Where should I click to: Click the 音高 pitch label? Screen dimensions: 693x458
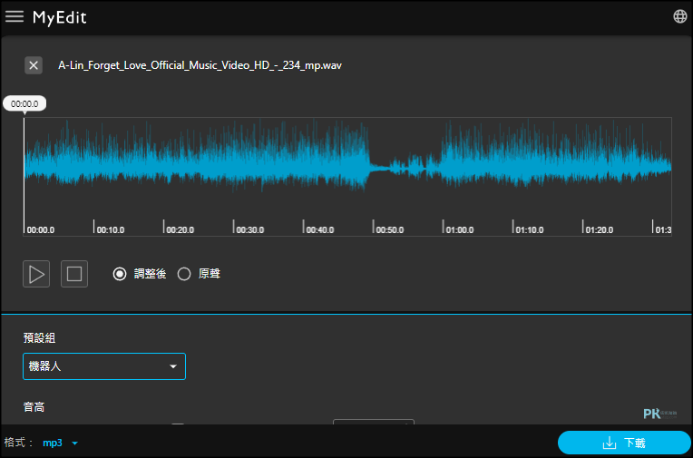[x=34, y=406]
